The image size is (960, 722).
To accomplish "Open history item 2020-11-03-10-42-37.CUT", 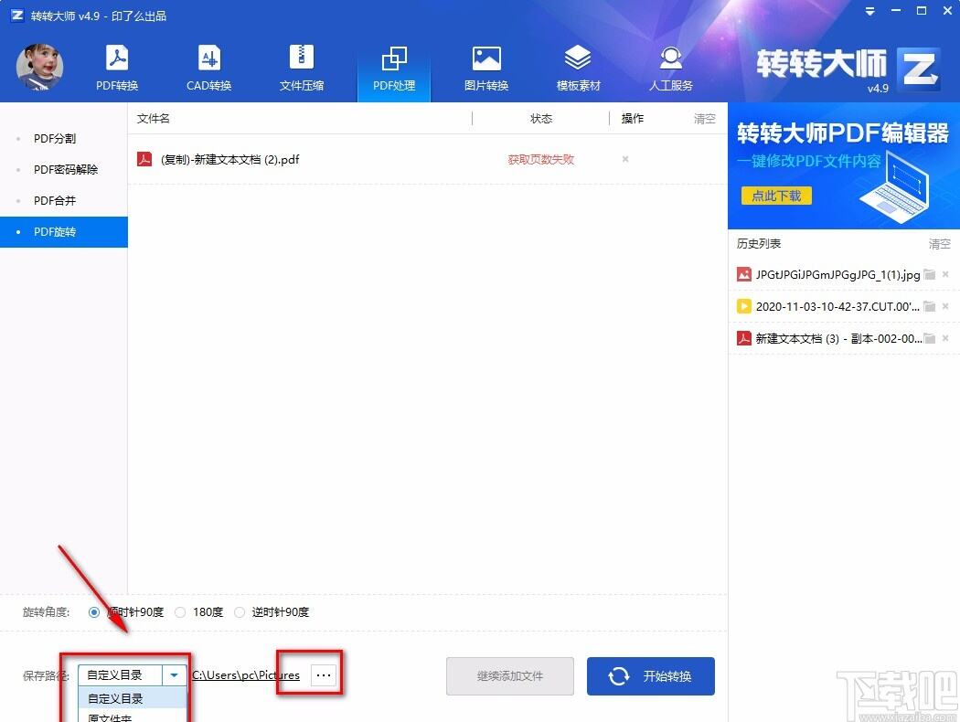I will tap(837, 306).
